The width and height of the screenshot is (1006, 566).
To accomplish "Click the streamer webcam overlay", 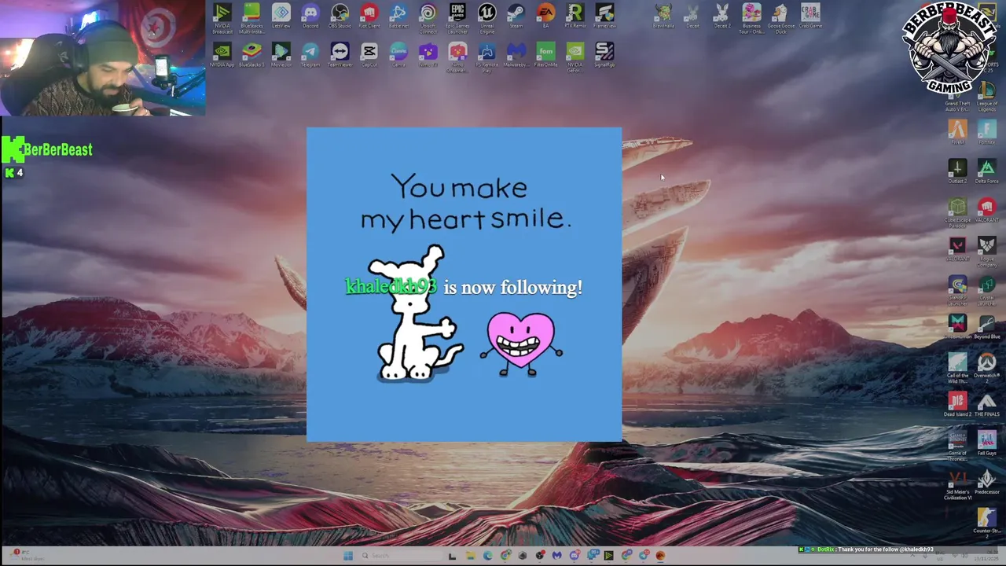I will pyautogui.click(x=103, y=58).
